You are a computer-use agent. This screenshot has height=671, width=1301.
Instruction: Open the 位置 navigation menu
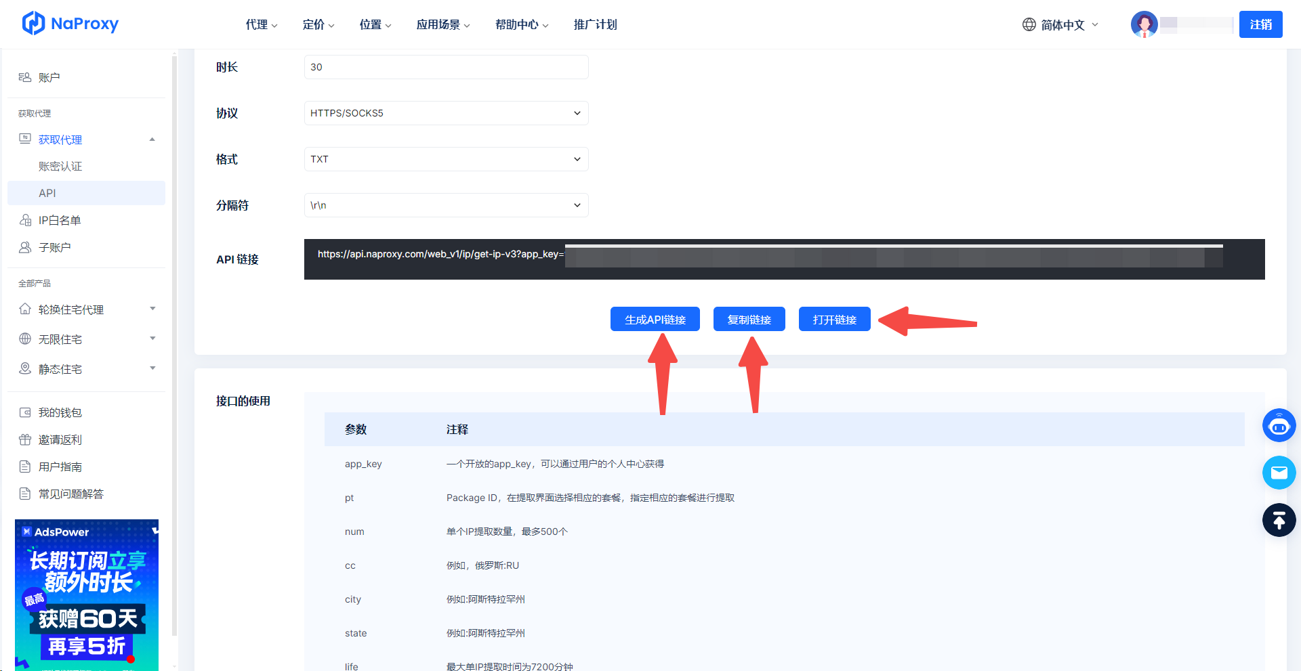pos(375,24)
